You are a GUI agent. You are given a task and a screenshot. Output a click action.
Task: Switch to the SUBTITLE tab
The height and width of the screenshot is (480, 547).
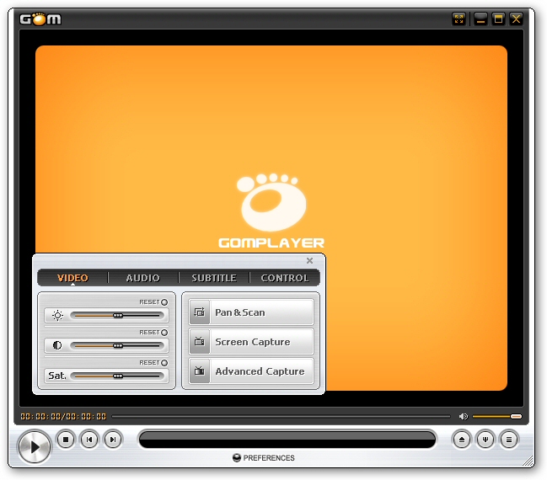click(214, 278)
